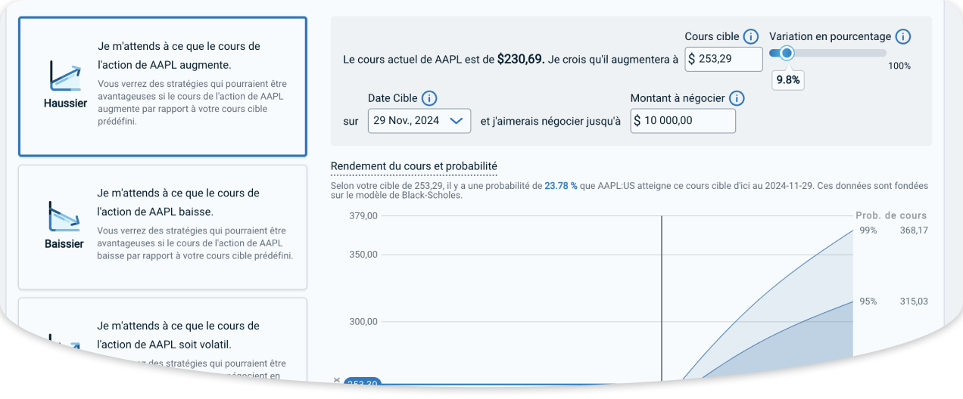Click the 23.78 % probability value
Viewport: 963px width, 399px height.
click(x=561, y=185)
